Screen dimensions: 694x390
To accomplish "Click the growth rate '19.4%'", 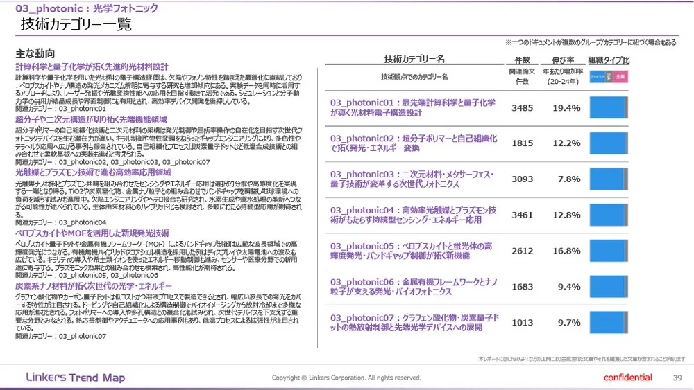I will (566, 108).
